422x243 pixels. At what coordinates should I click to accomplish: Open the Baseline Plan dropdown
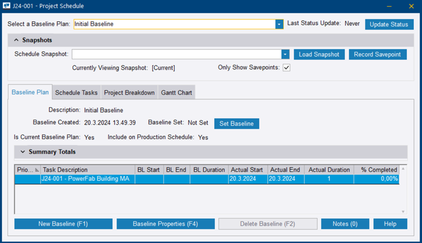click(279, 24)
